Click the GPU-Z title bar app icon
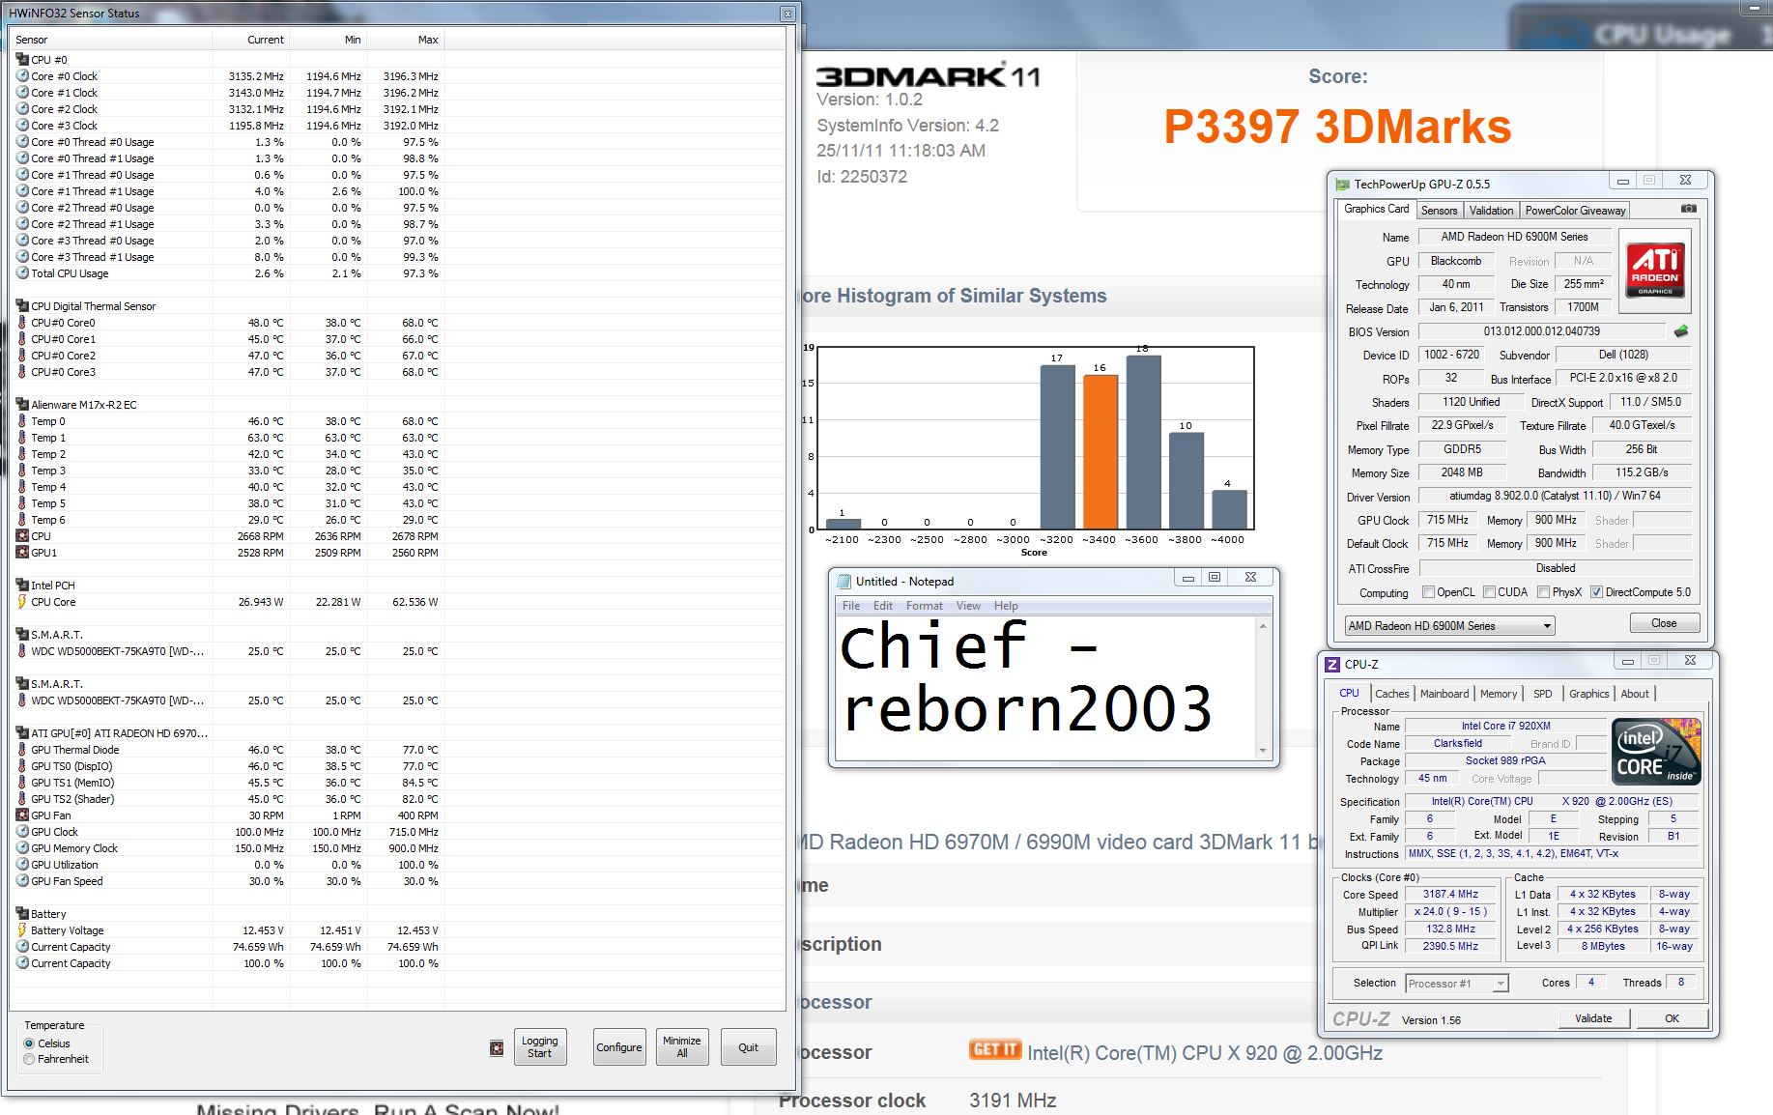The image size is (1773, 1115). [1342, 184]
